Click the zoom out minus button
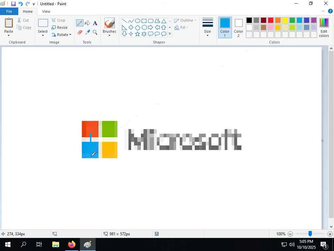Image resolution: width=334 pixels, height=251 pixels. [290, 234]
